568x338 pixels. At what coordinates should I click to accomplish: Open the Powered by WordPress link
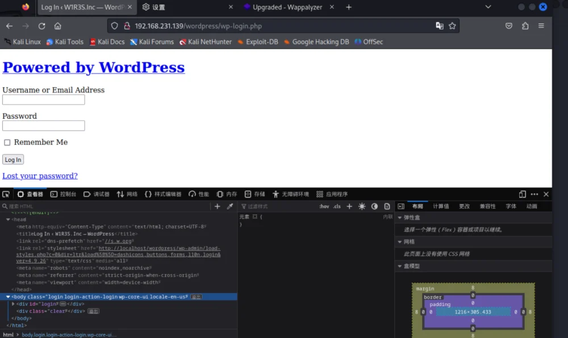pyautogui.click(x=94, y=68)
